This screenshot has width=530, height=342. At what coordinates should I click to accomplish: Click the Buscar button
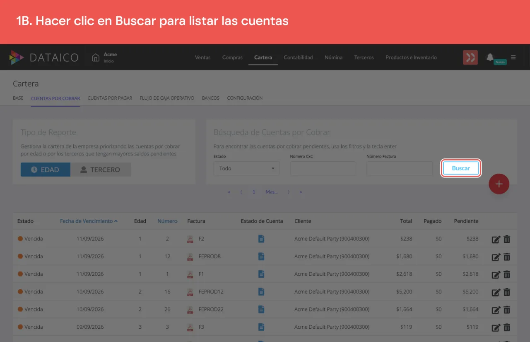click(461, 168)
